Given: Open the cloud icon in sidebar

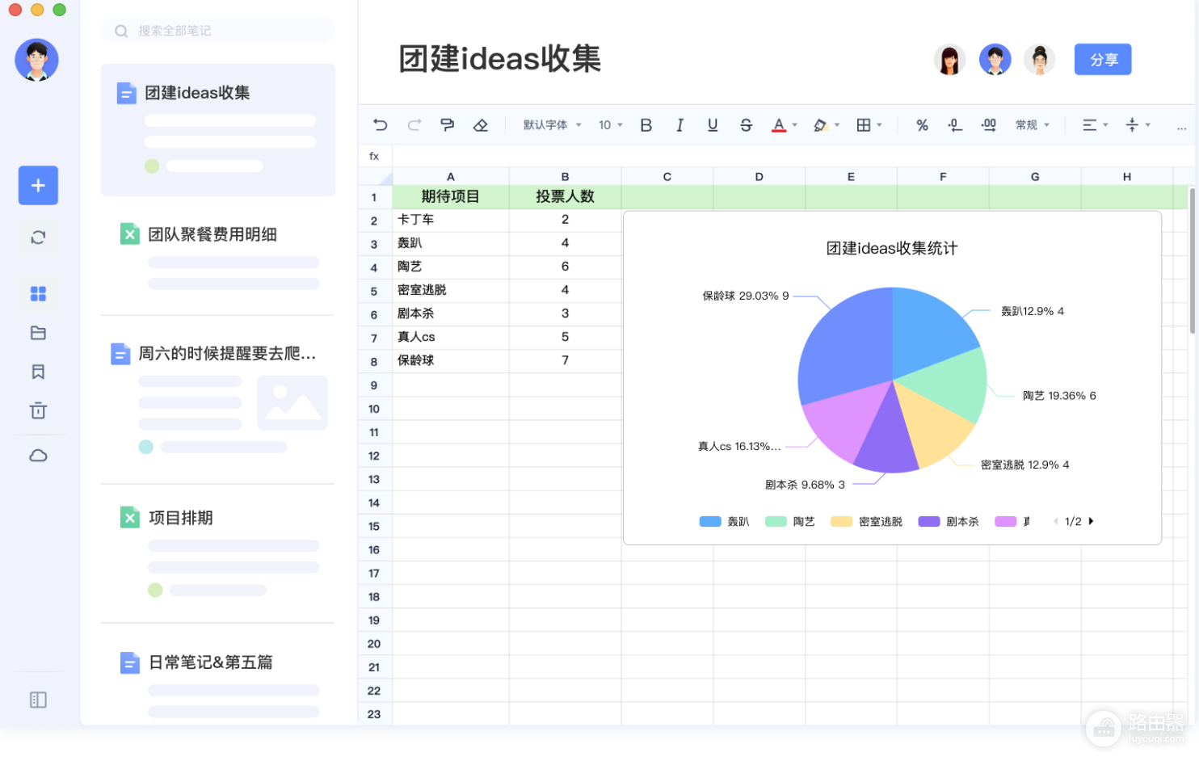Looking at the screenshot, I should pyautogui.click(x=38, y=456).
